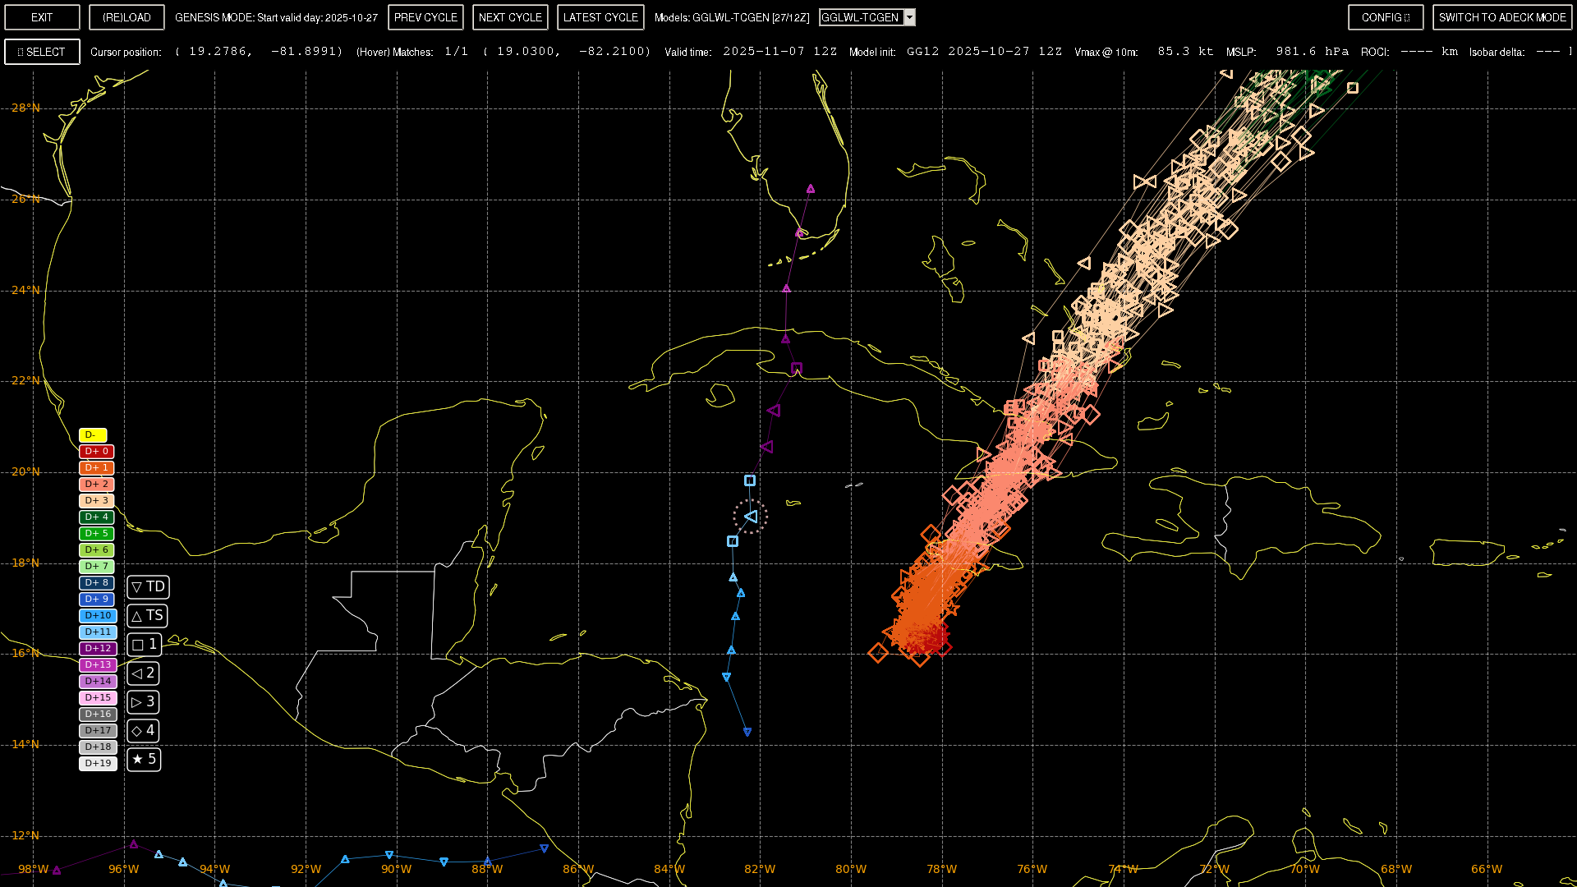Image resolution: width=1577 pixels, height=887 pixels.
Task: Click SWITCH TO ADECK MODE button
Action: (x=1501, y=17)
